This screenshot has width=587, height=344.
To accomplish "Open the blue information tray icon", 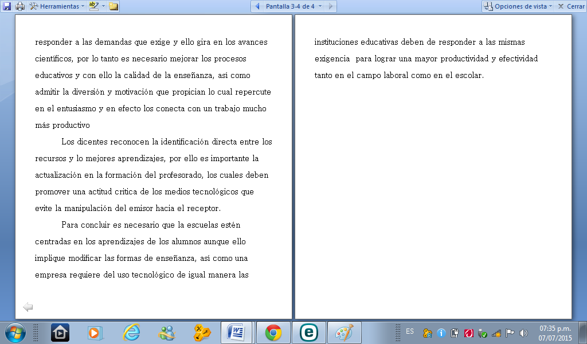I will (441, 333).
